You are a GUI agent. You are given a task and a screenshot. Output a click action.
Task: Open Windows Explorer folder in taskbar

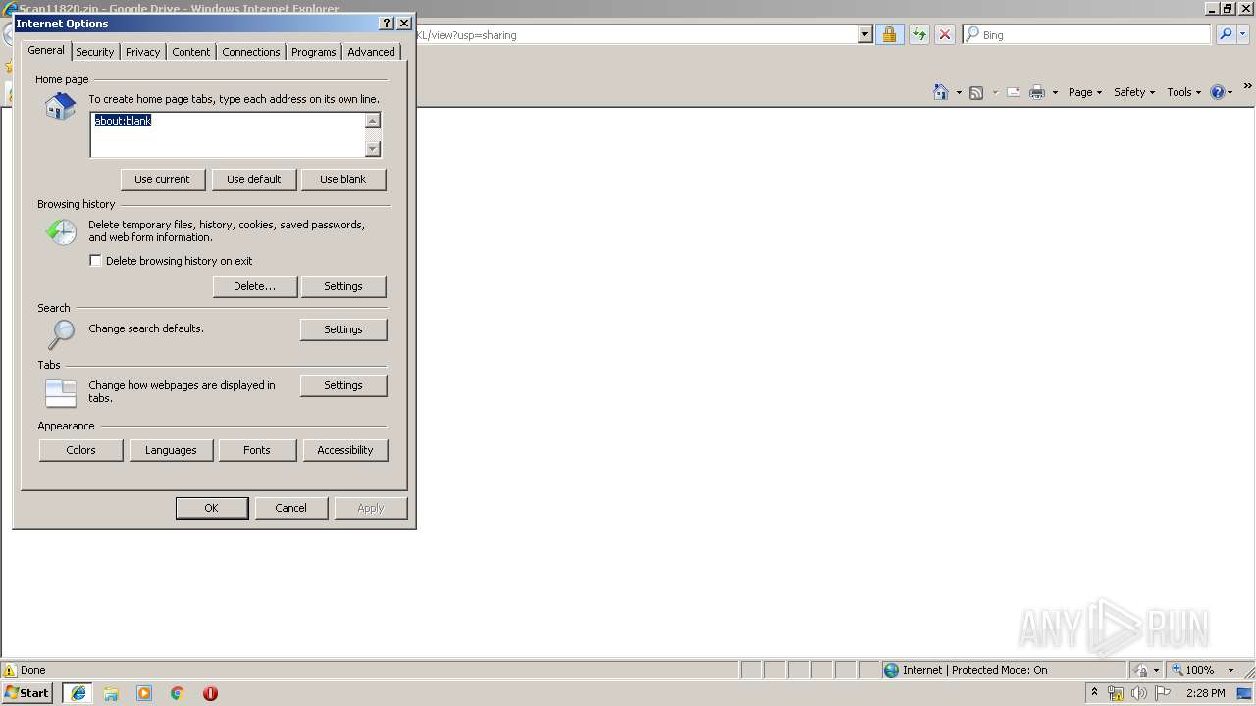click(x=111, y=693)
